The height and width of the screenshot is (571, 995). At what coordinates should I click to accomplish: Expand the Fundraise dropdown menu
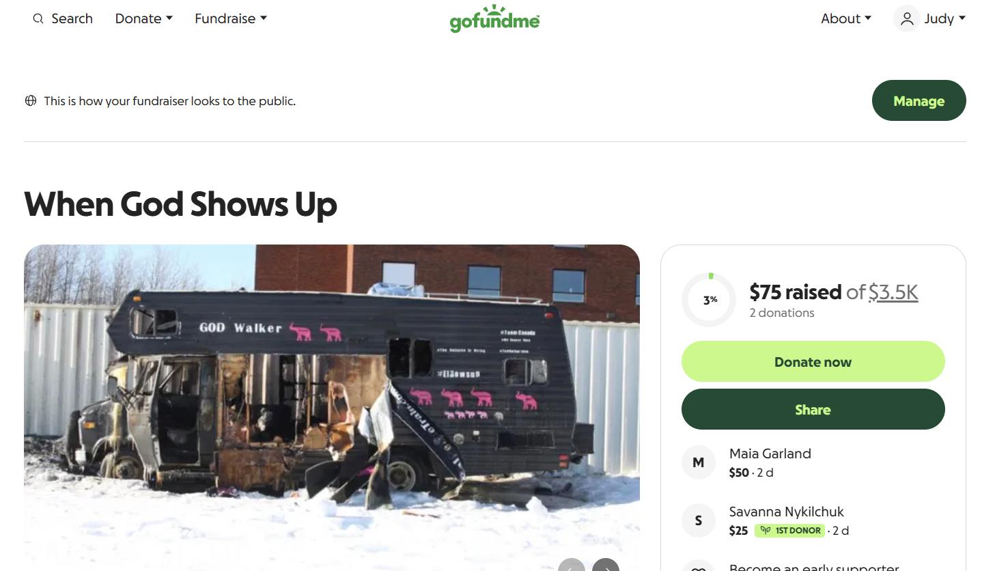point(231,18)
